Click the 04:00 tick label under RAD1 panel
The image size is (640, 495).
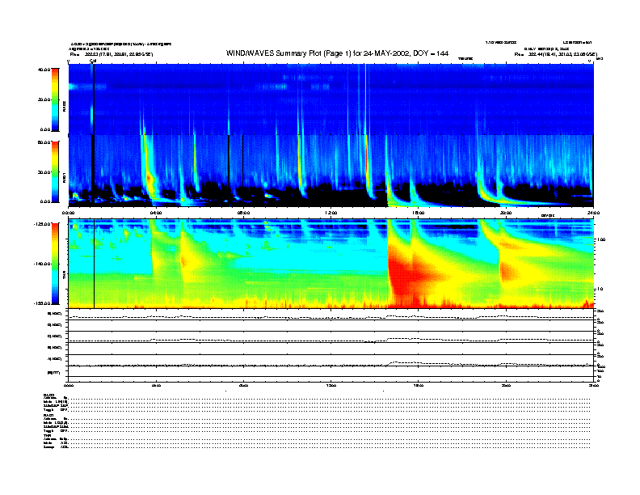tap(156, 213)
